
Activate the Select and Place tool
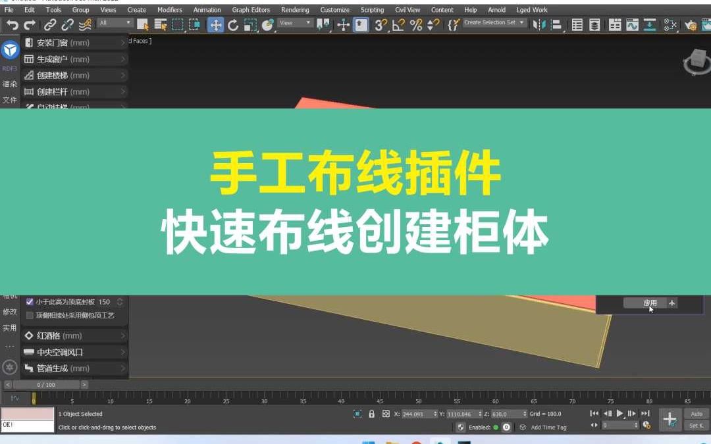click(268, 25)
